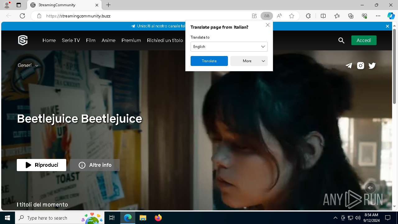Open the Edge Settings and more menu
The height and width of the screenshot is (224, 398).
378,16
